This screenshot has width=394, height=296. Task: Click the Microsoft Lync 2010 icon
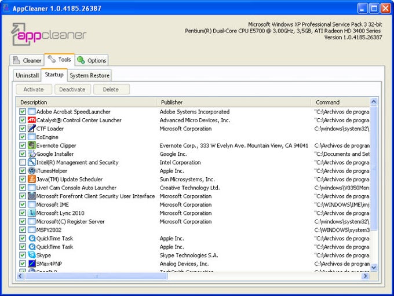(32, 213)
